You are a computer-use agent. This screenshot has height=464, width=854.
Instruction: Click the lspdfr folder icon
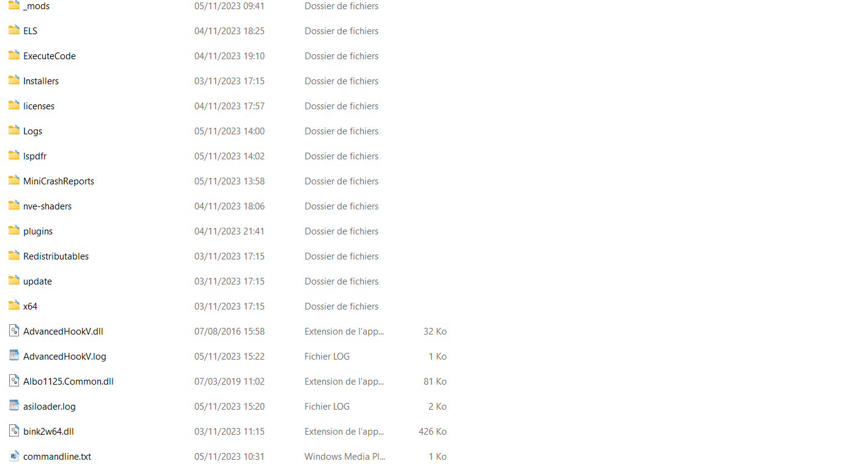tap(14, 155)
